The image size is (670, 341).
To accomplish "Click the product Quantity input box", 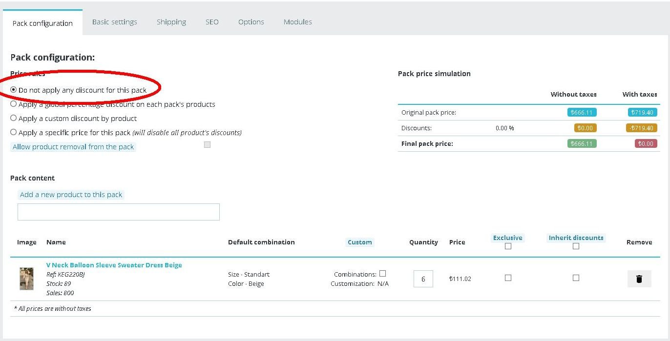I will (423, 279).
